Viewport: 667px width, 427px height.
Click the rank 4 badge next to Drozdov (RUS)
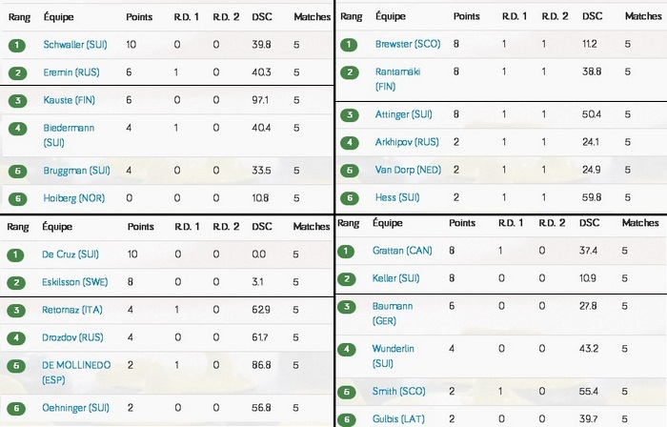pos(17,338)
